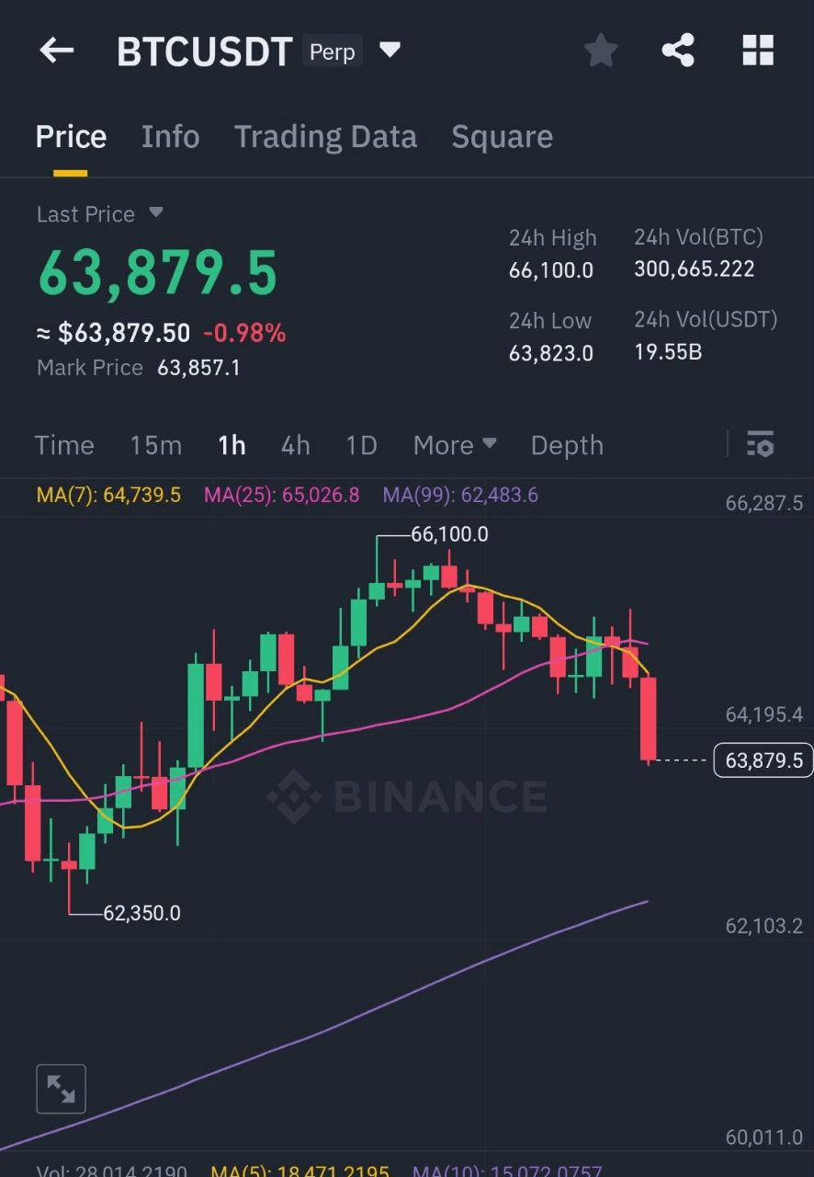Show the Depth chart view
The image size is (814, 1177).
click(x=567, y=445)
